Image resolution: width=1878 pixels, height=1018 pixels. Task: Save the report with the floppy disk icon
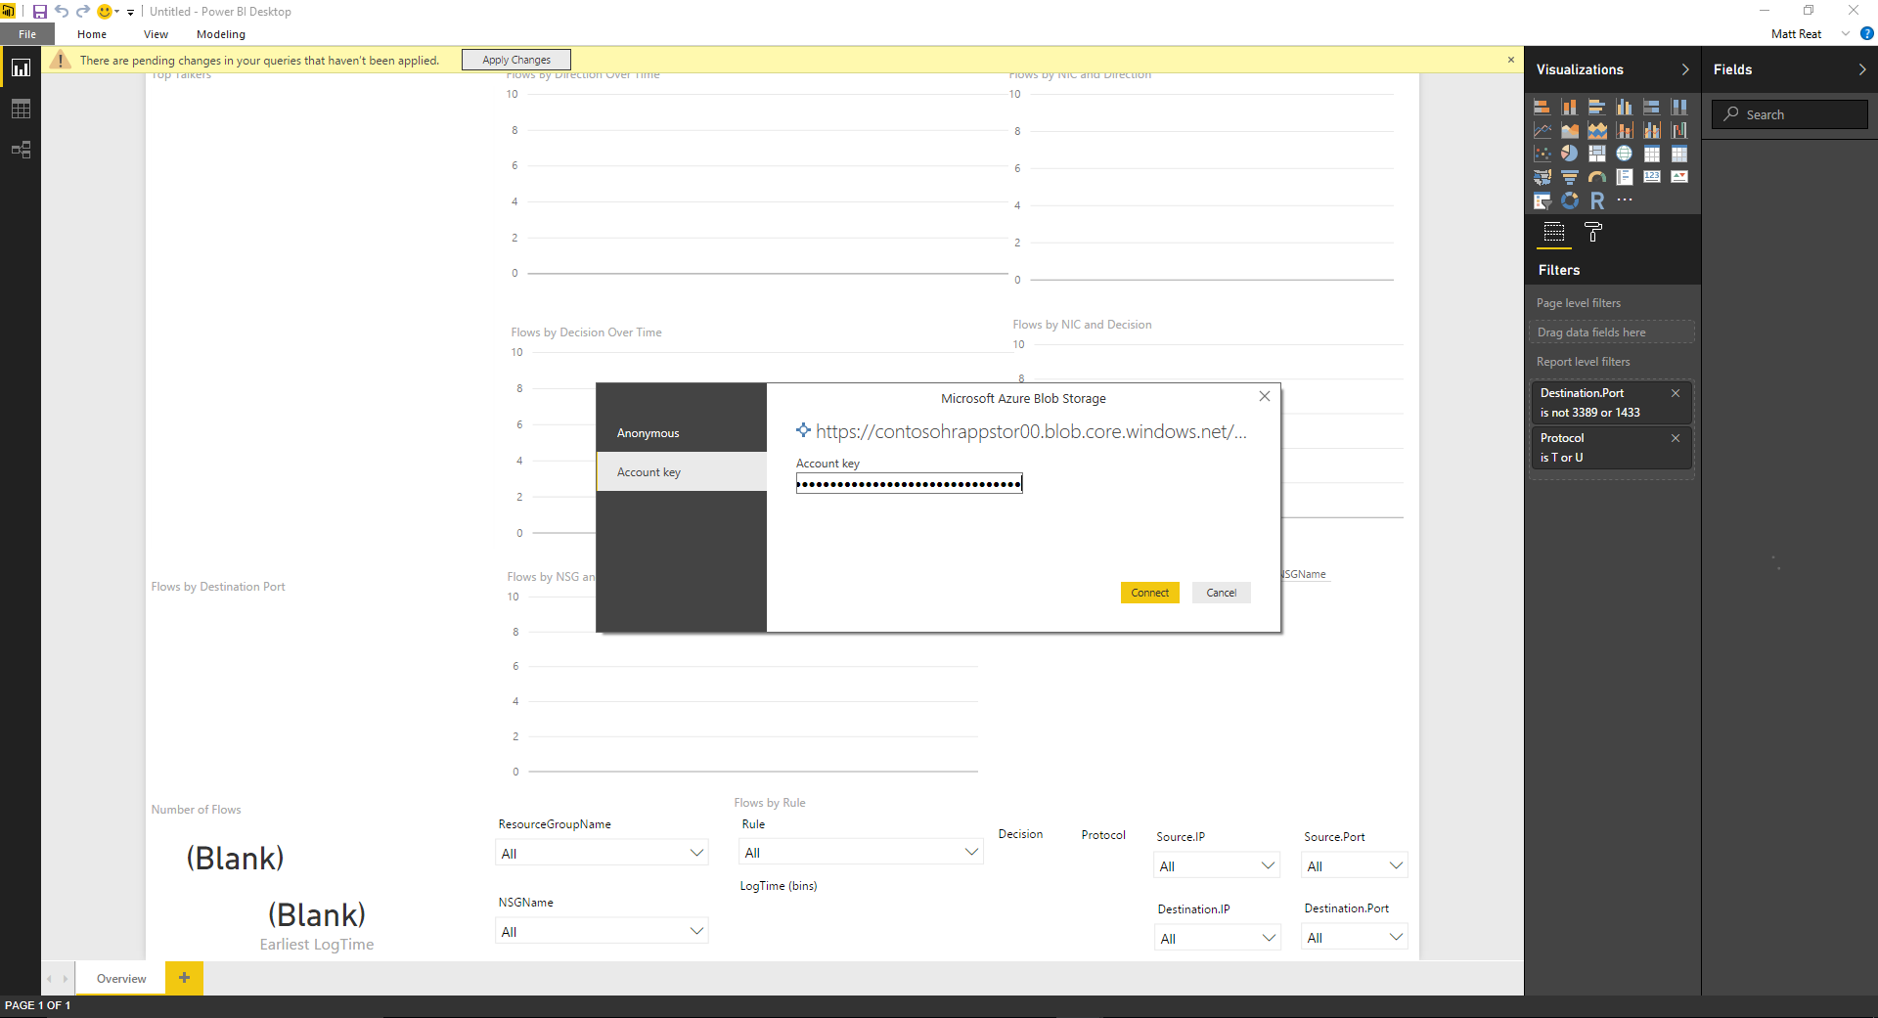click(40, 12)
